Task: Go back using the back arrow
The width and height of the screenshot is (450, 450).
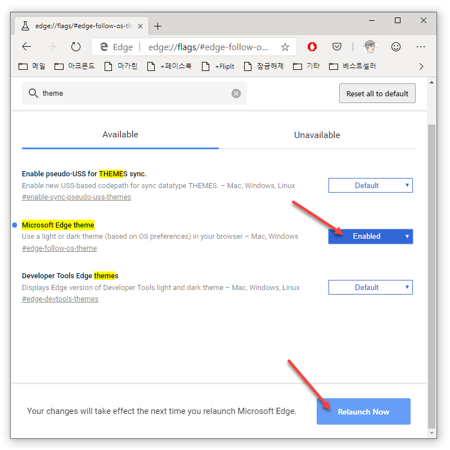Action: coord(26,47)
